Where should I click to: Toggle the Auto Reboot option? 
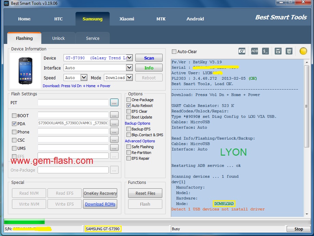128,105
